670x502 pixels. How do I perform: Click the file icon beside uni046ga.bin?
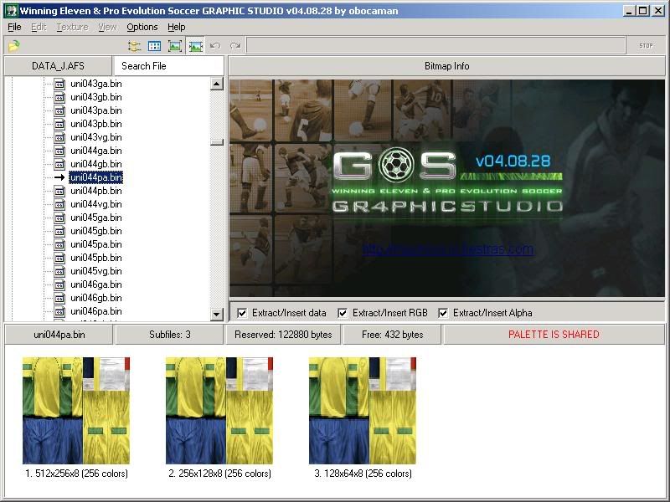click(x=59, y=284)
